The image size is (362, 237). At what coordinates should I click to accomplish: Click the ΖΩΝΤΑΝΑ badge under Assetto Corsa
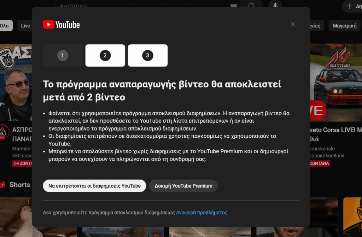[x=320, y=163]
